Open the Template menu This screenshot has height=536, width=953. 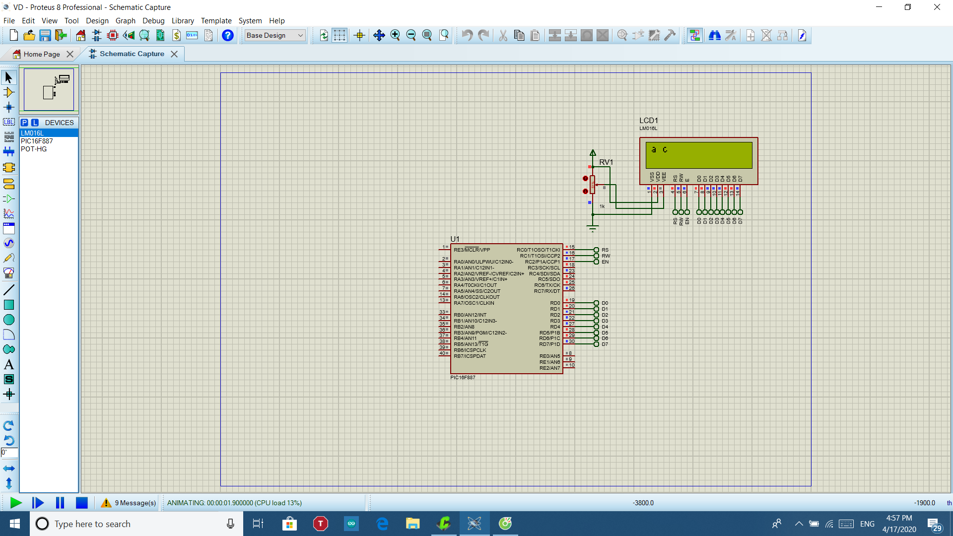click(216, 21)
